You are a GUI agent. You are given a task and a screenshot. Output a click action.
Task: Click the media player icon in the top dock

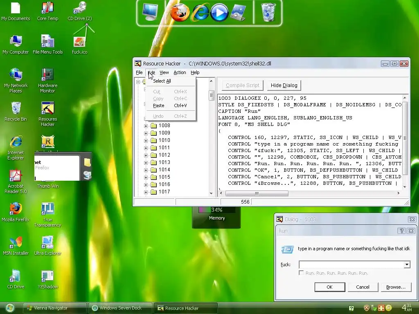(x=219, y=13)
